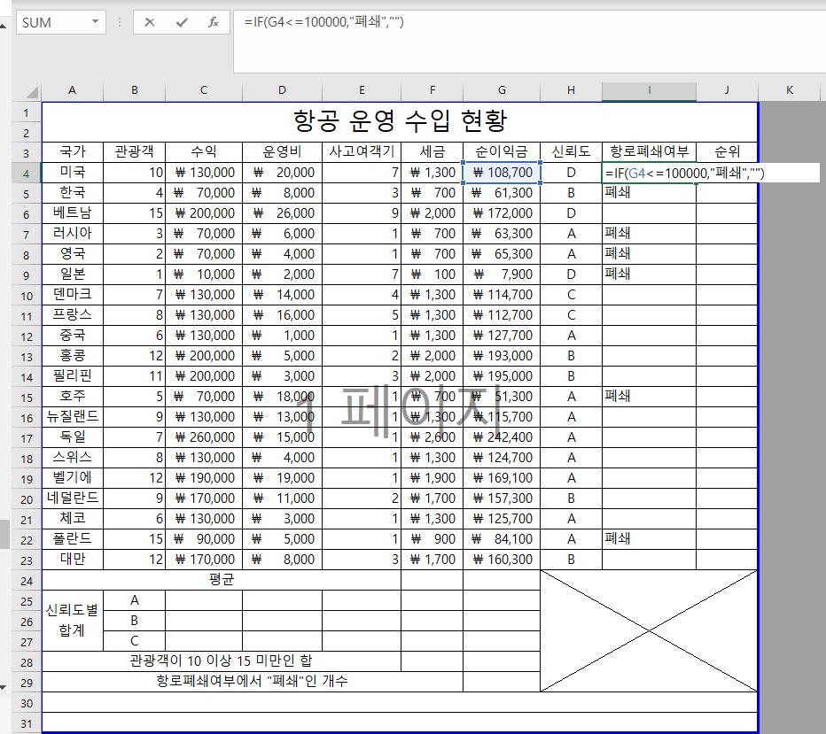The width and height of the screenshot is (826, 734).
Task: Click the scroll down arrow at left edge
Action: pyautogui.click(x=4, y=687)
